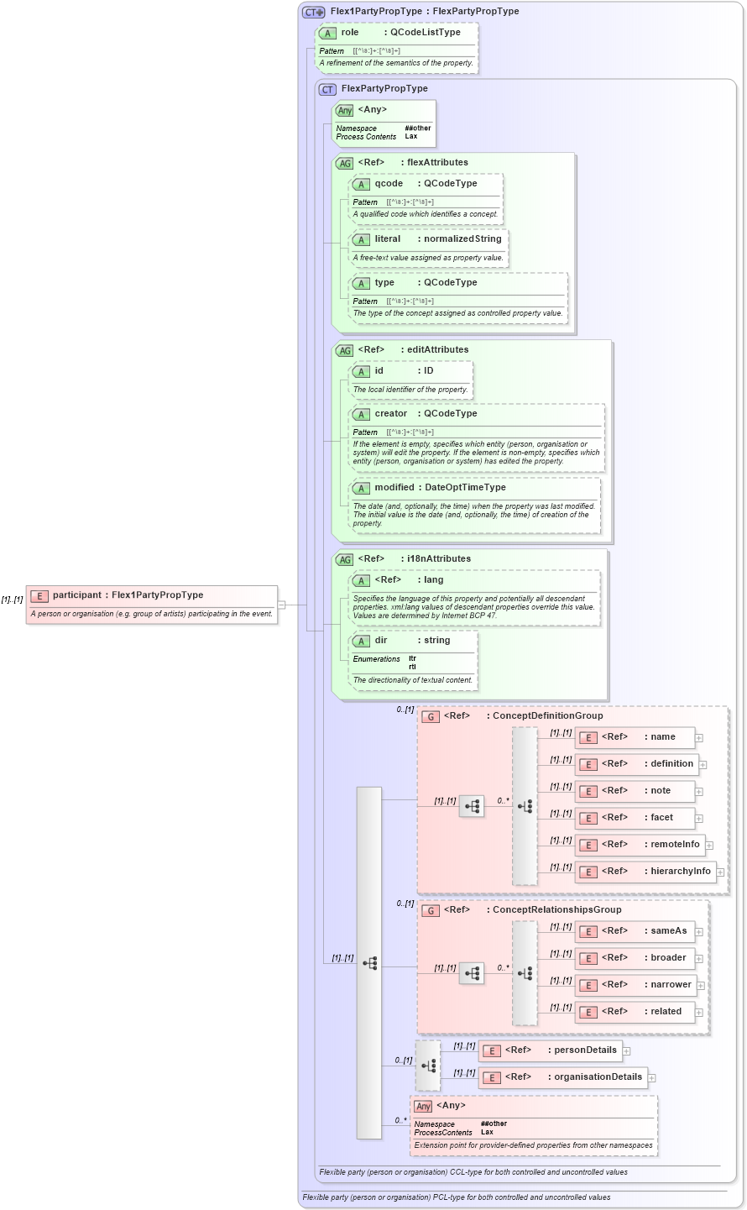Click the E icon of facet element
The width and height of the screenshot is (747, 1210).
[x=588, y=819]
